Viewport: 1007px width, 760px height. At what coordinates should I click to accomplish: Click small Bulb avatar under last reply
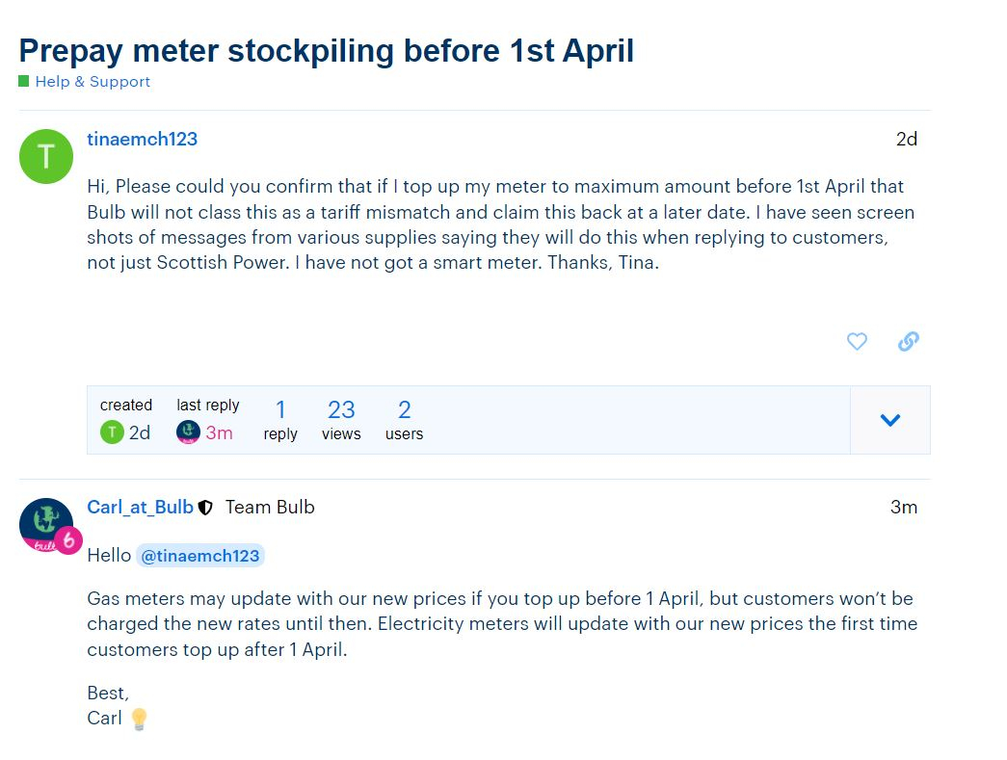coord(188,432)
